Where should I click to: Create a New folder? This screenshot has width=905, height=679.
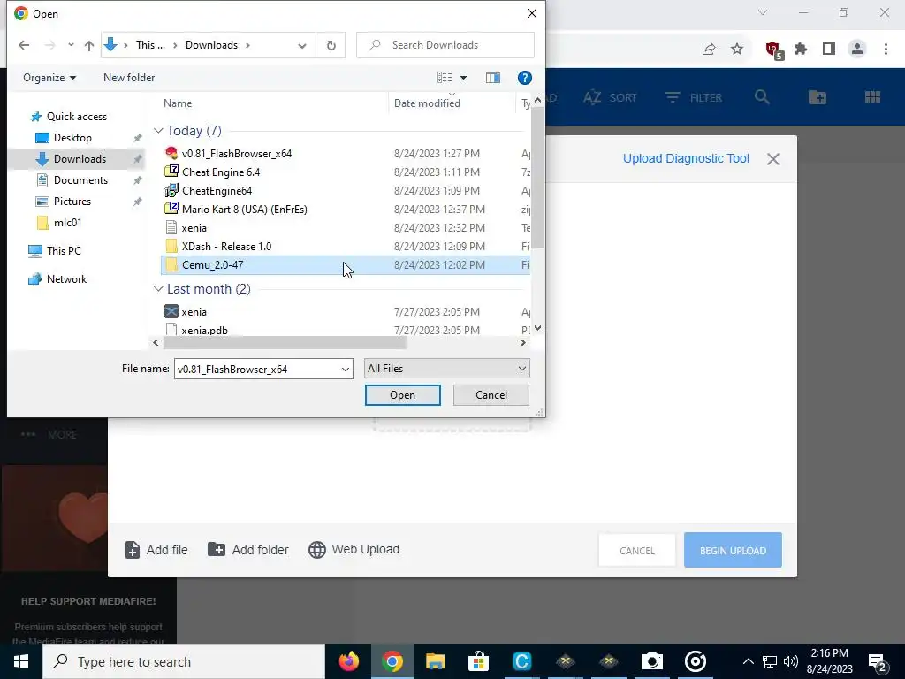point(129,78)
